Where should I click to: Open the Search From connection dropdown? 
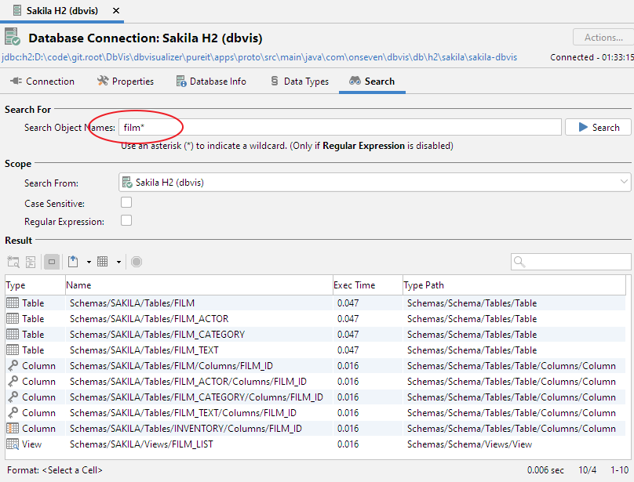pyautogui.click(x=622, y=182)
